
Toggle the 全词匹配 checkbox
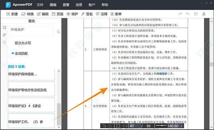[13, 53]
